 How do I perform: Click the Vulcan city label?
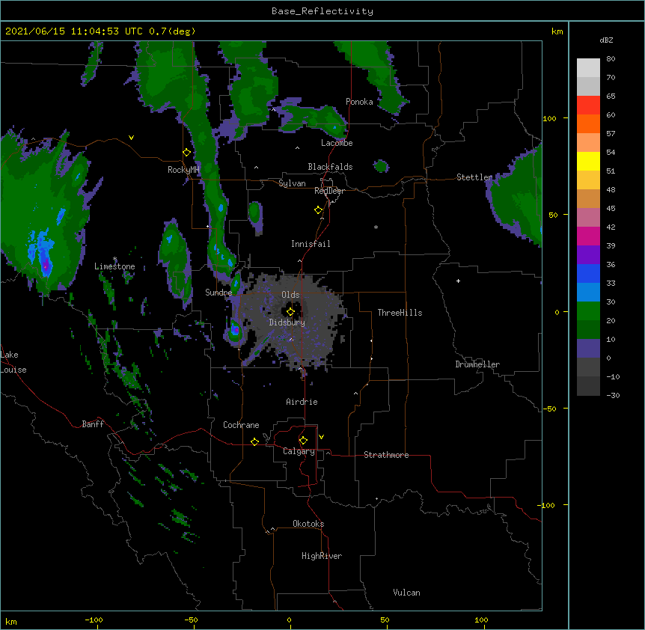(x=406, y=593)
